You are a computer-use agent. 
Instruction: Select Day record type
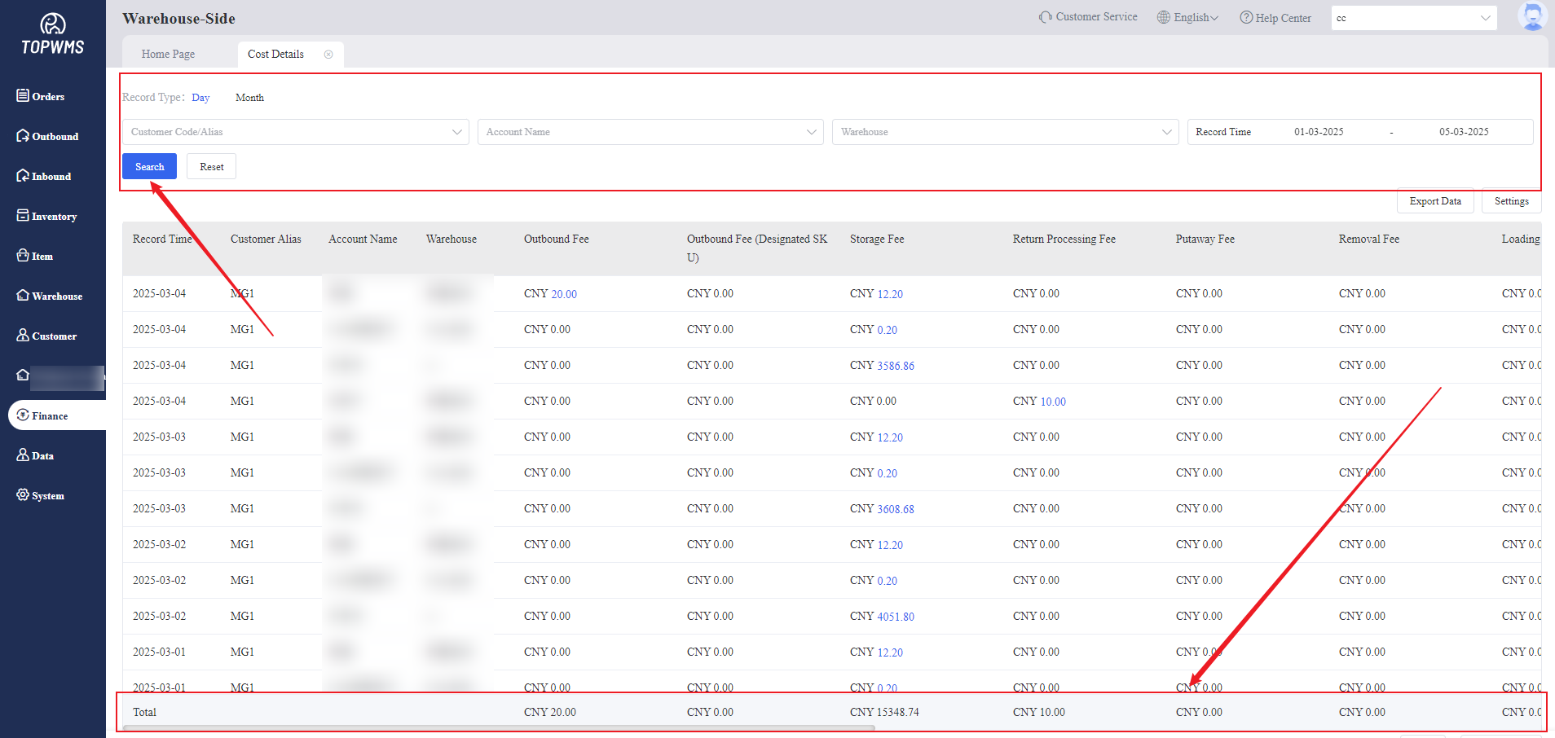tap(200, 98)
